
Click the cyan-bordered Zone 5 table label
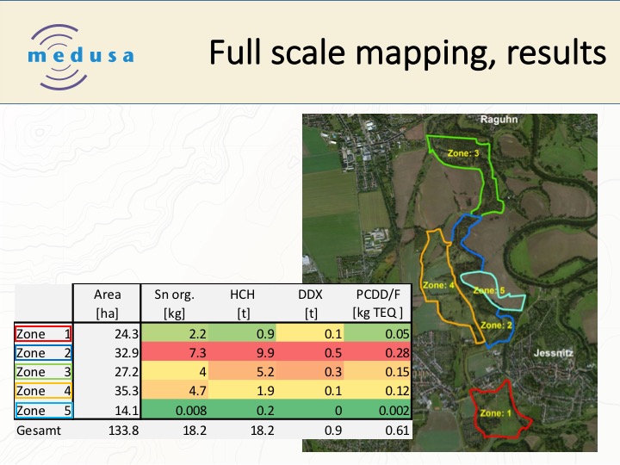tap(43, 410)
